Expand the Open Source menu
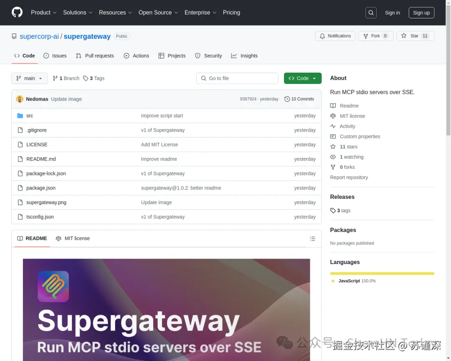This screenshot has width=451, height=361. [158, 13]
